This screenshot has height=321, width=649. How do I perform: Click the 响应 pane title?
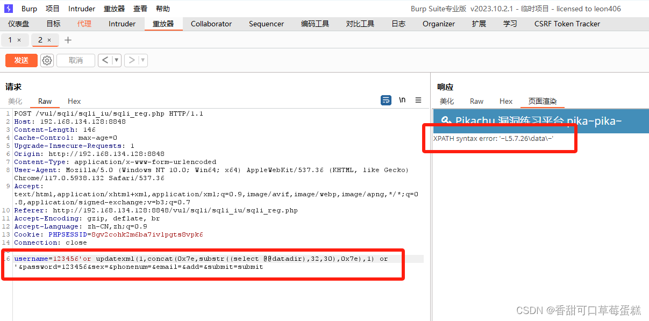(x=445, y=87)
